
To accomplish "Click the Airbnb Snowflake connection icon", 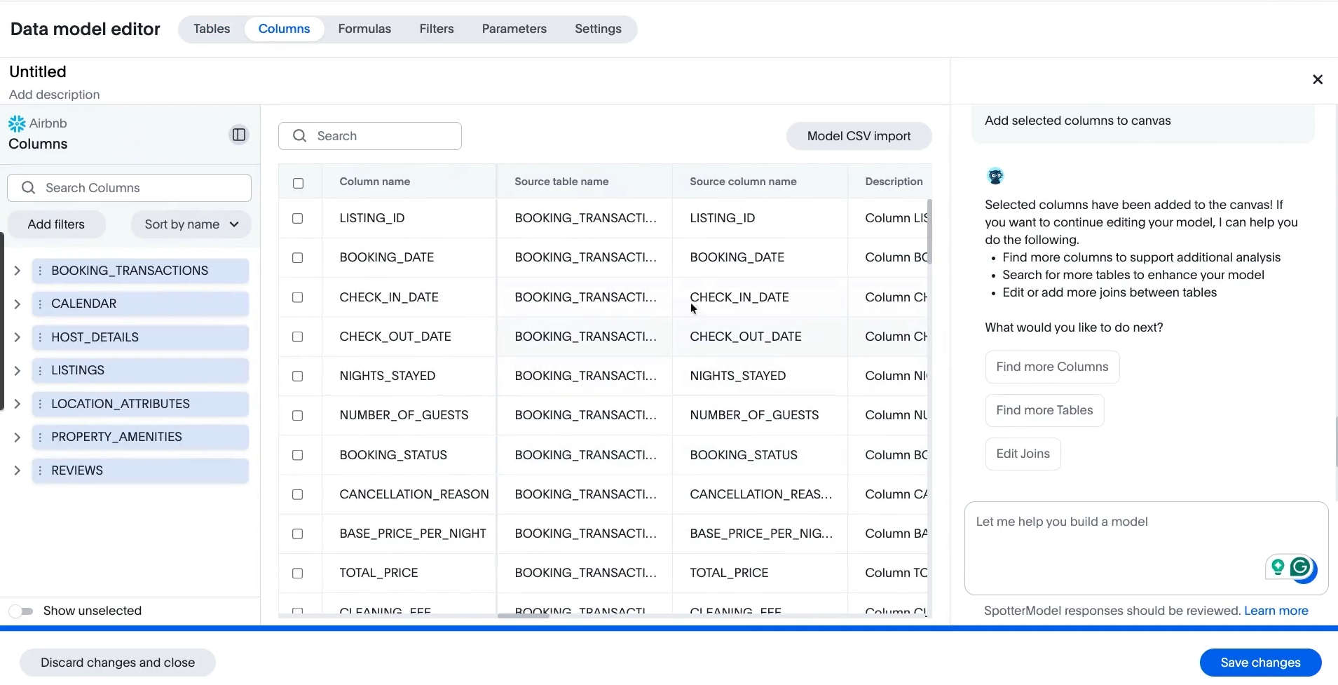I will coord(17,124).
